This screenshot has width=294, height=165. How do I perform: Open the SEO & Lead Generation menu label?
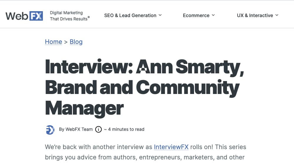(130, 15)
